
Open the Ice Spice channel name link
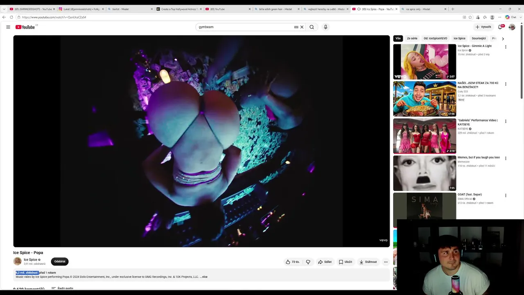pos(30,260)
